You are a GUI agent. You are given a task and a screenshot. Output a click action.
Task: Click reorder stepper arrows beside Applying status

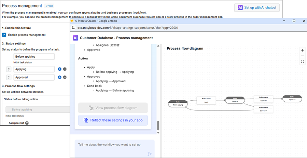click(9, 69)
